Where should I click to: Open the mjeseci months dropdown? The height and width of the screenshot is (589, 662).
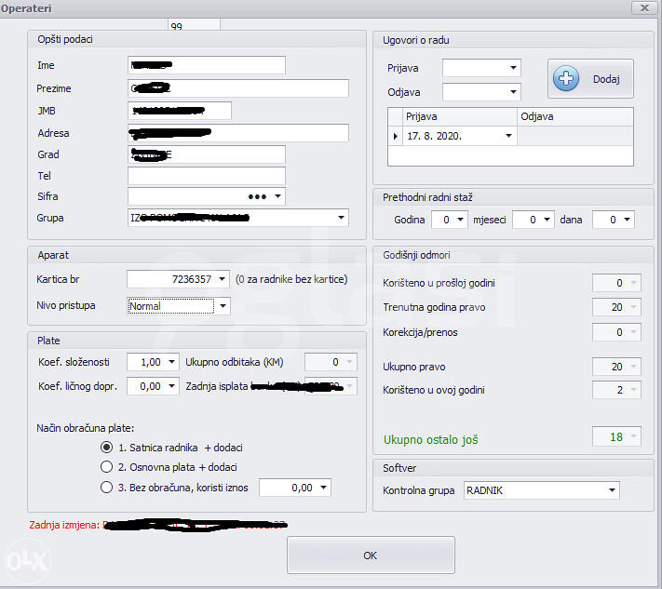[547, 220]
